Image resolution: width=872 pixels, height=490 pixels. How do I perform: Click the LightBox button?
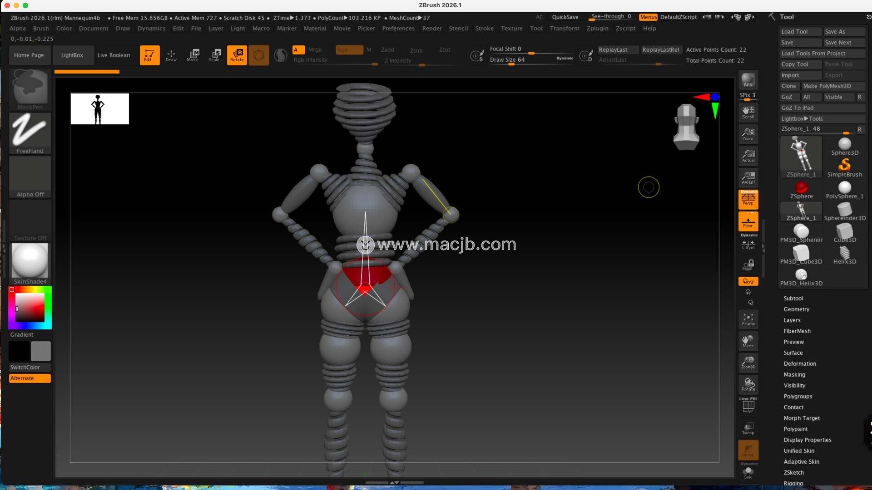(72, 55)
